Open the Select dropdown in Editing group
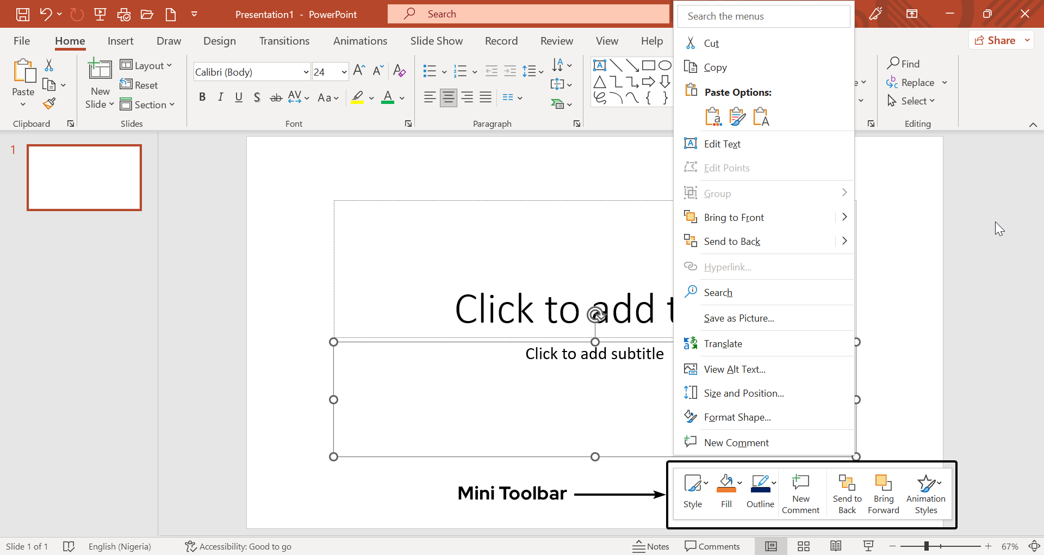 [911, 101]
